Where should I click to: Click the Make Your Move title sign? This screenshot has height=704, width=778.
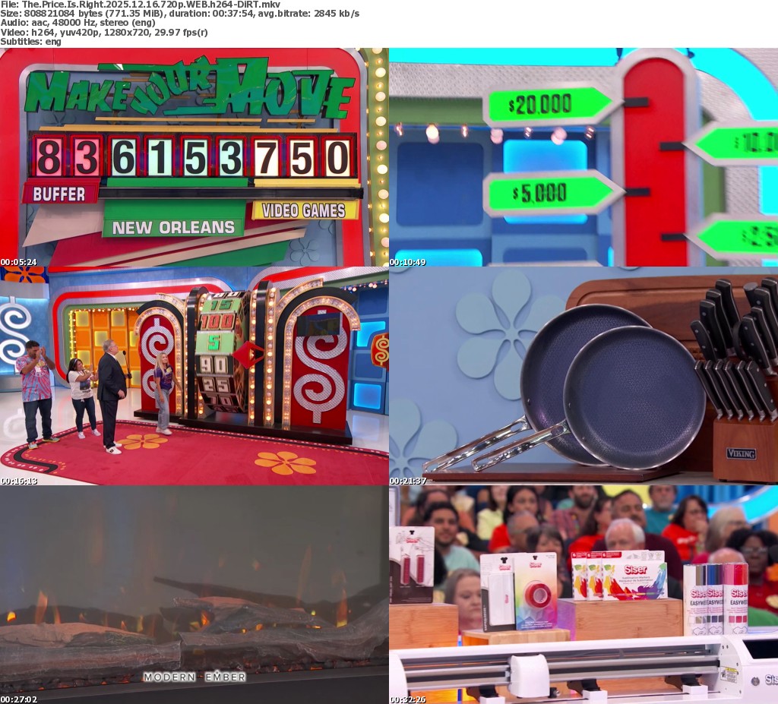coord(188,90)
